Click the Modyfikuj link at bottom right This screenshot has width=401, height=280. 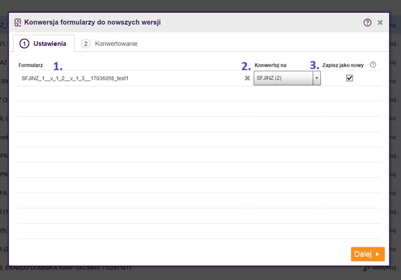385,268
